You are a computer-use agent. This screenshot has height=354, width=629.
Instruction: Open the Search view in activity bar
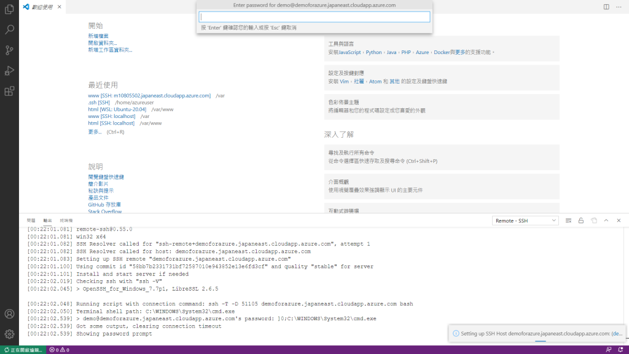pyautogui.click(x=9, y=29)
